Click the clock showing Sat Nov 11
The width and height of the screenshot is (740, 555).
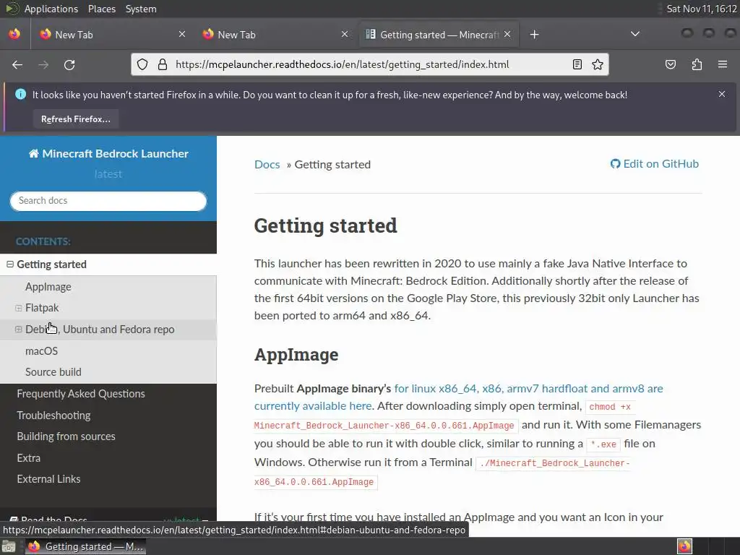[702, 9]
